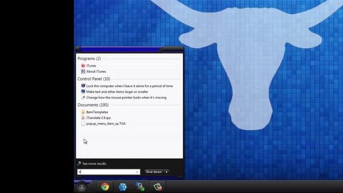
Task: Open the tag-shaped taskbar icon
Action: point(158,187)
